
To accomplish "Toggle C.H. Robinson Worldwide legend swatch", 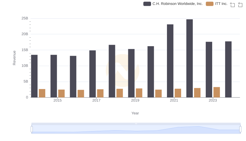I will click(x=147, y=4).
